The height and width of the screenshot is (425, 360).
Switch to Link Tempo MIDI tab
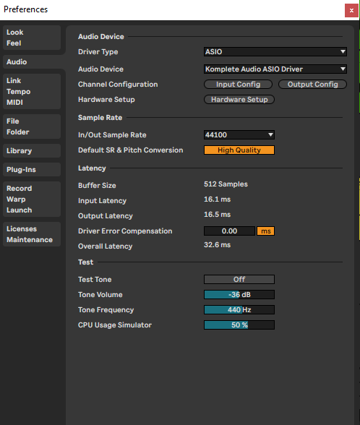(x=32, y=91)
